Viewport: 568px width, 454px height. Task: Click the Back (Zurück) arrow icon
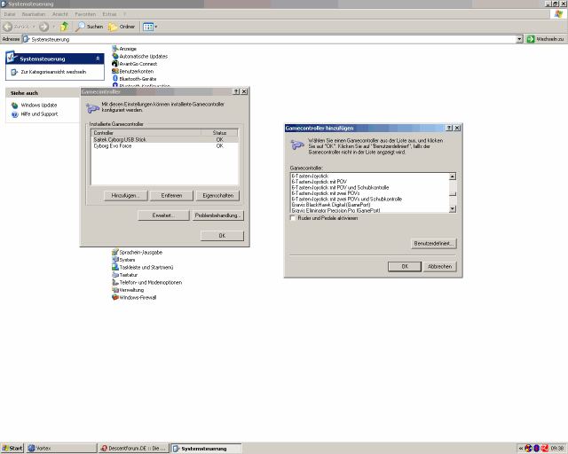(7, 27)
